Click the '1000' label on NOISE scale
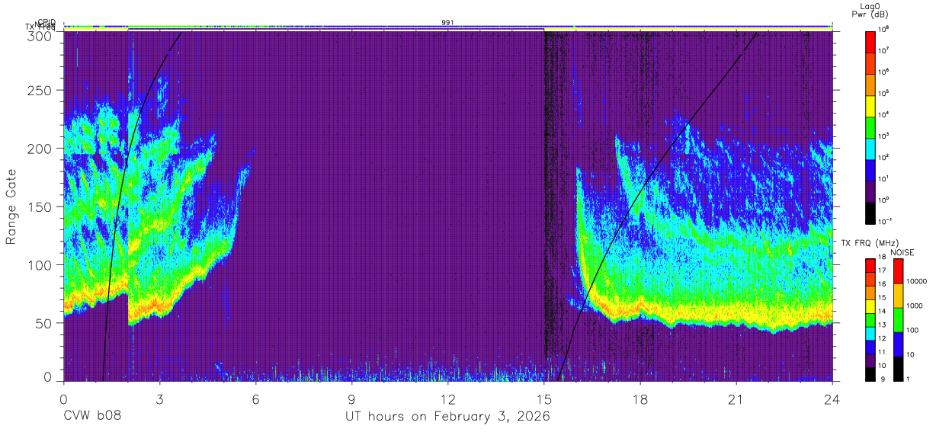The width and height of the screenshot is (936, 432). [x=915, y=306]
